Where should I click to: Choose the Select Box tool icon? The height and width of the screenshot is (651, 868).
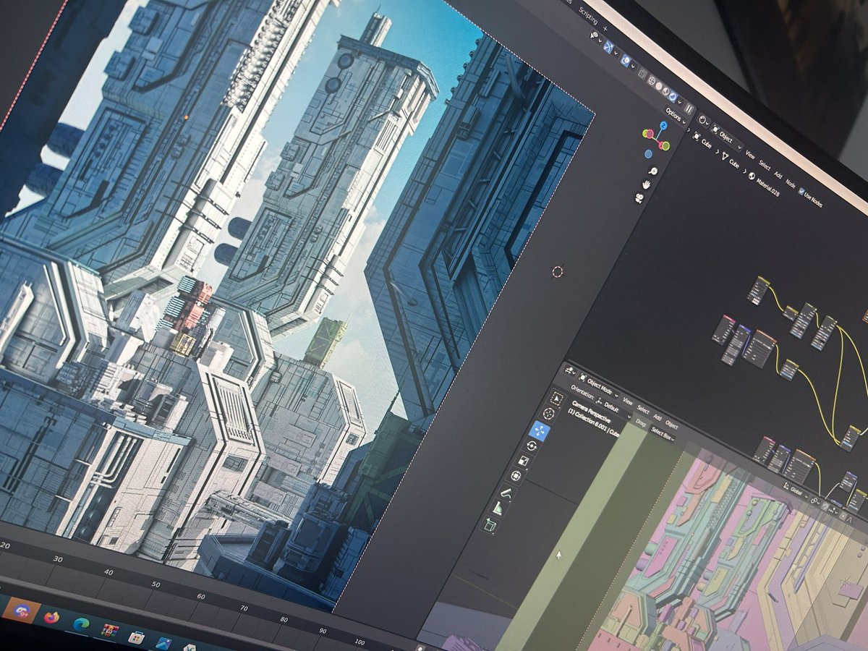[x=557, y=399]
